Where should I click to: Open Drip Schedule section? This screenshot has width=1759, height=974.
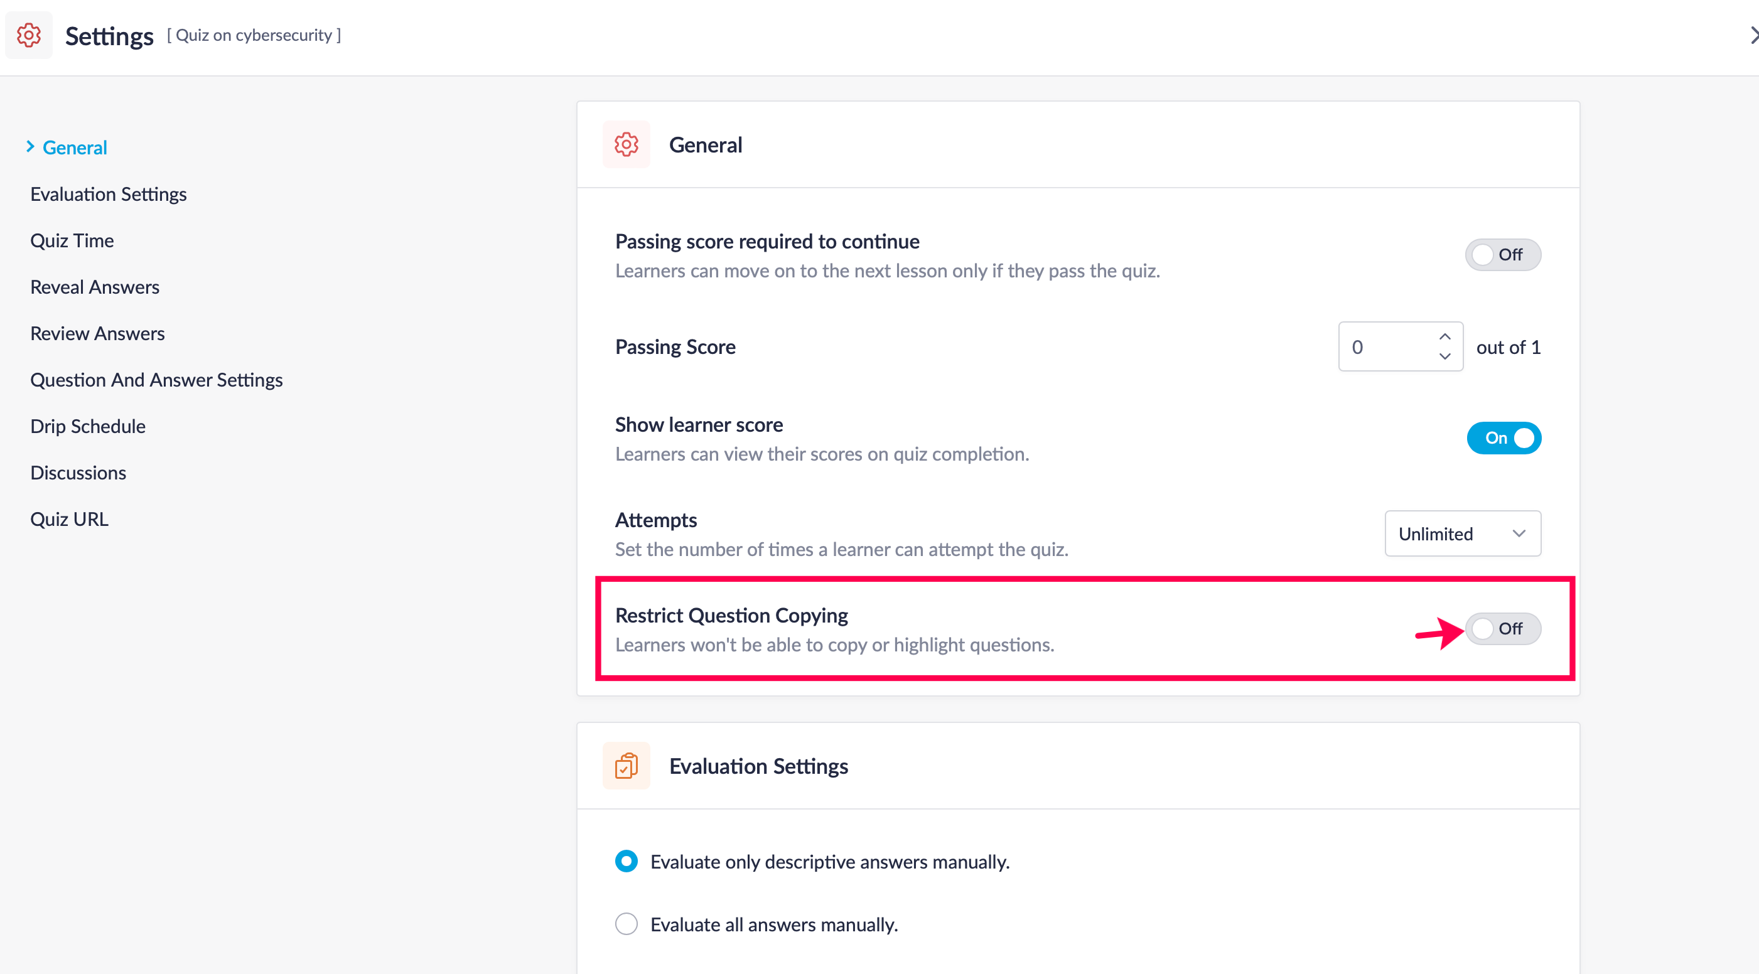coord(87,426)
